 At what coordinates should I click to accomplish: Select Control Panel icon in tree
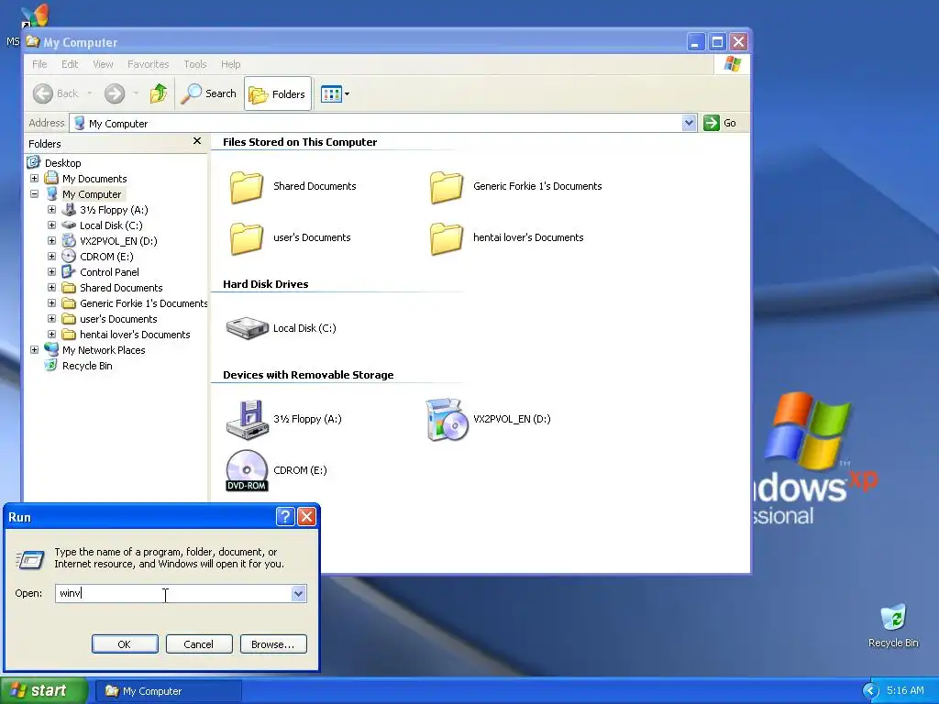coord(69,271)
